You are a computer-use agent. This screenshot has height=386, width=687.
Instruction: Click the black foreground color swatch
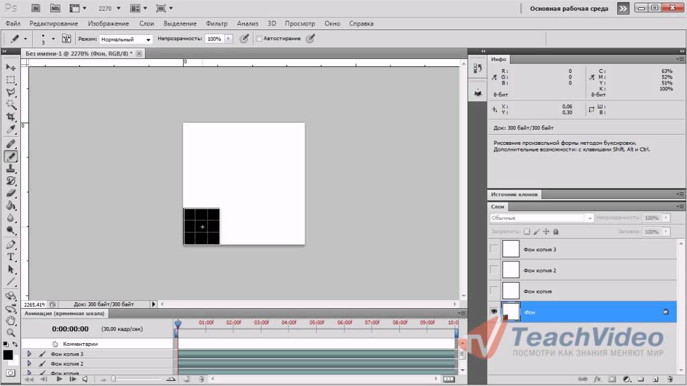pos(8,355)
